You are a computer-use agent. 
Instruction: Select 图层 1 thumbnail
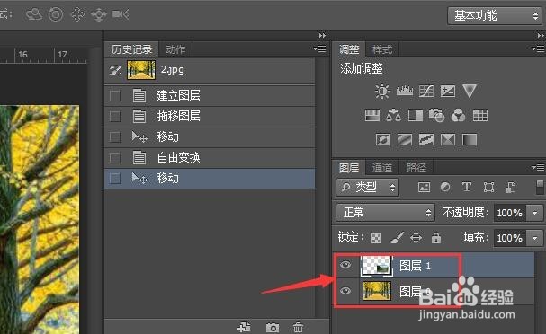377,266
